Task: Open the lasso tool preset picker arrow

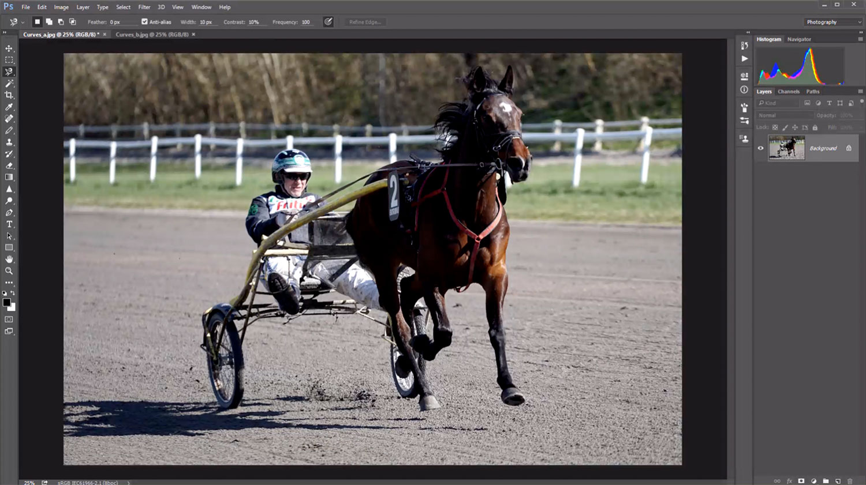Action: [23, 22]
